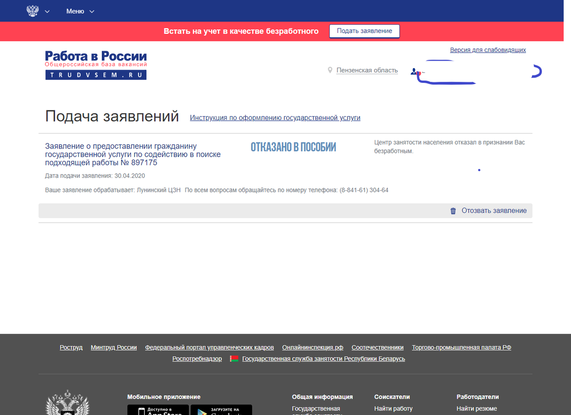Image resolution: width=571 pixels, height=415 pixels.
Task: Open the Работа в России logo homepage
Action: [96, 65]
